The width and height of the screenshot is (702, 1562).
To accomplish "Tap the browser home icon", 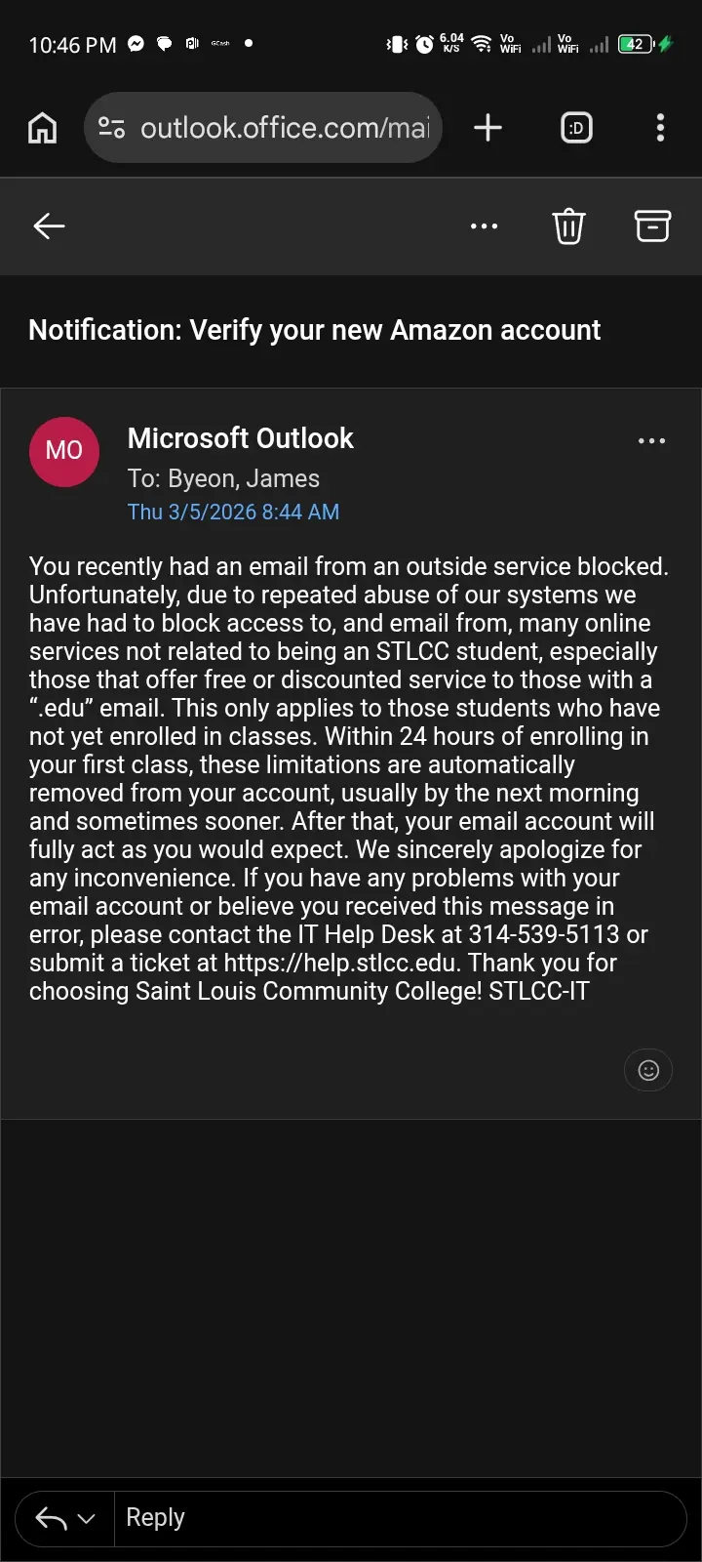I will 42,128.
